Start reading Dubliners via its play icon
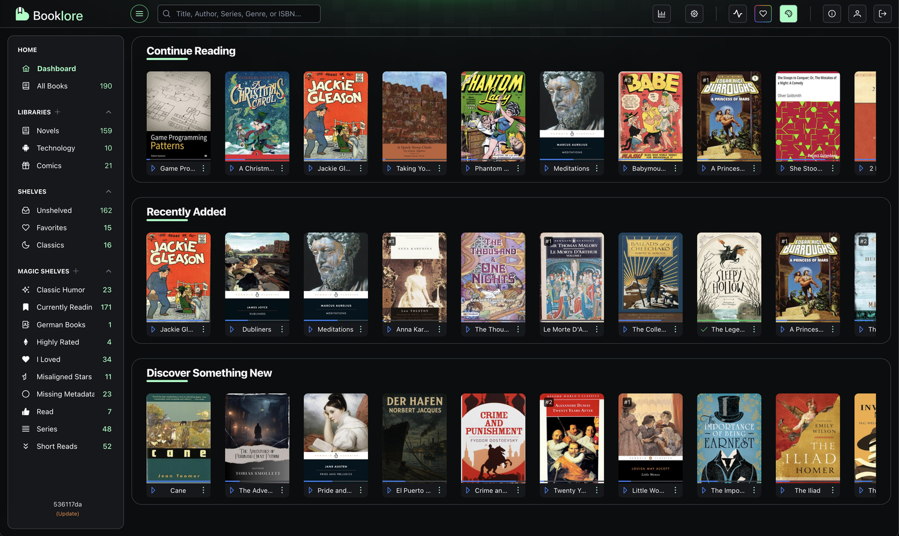 [231, 329]
